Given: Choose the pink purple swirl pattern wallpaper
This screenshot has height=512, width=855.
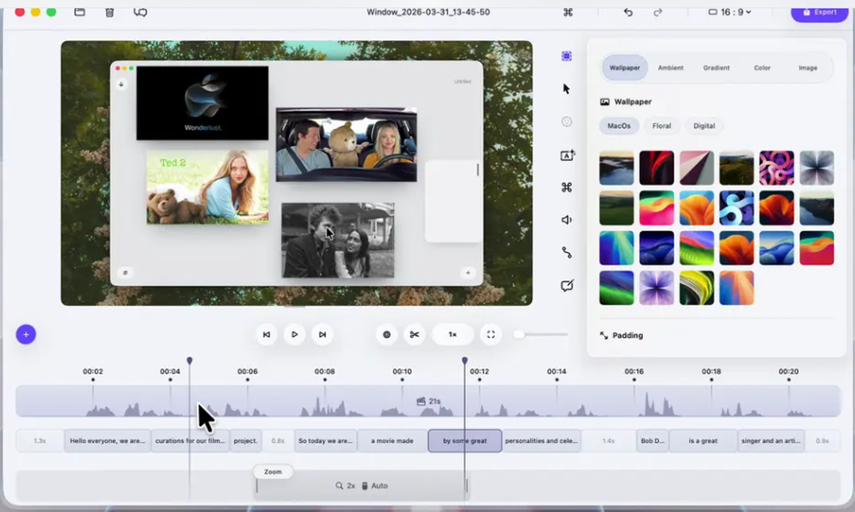Looking at the screenshot, I should click(776, 168).
